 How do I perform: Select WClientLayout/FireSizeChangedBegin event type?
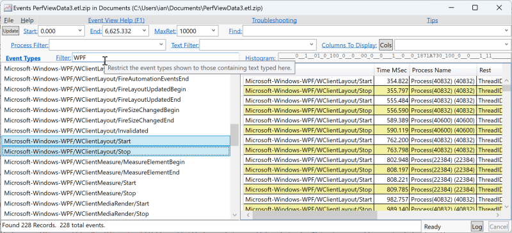click(116, 110)
